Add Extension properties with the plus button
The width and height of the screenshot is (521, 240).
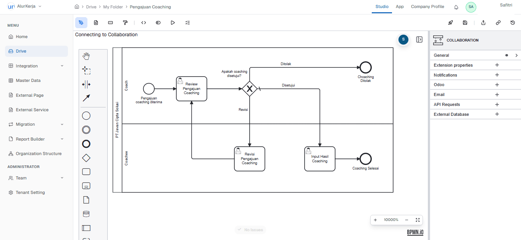click(x=497, y=65)
